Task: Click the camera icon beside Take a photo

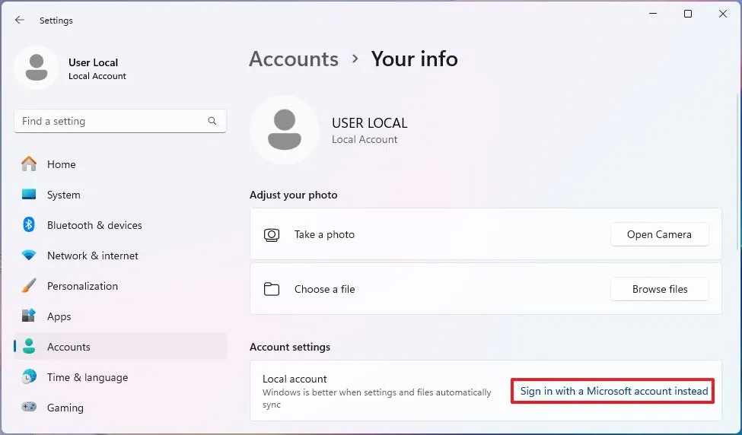Action: click(272, 234)
